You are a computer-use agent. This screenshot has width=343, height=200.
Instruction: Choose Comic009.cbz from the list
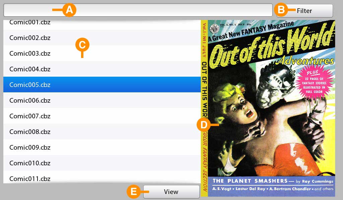[102, 147]
